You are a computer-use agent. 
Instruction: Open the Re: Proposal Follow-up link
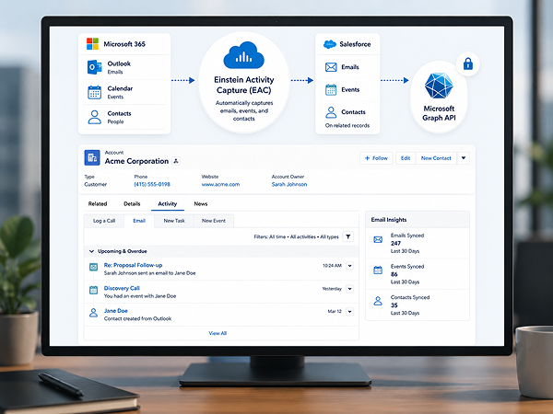pyautogui.click(x=133, y=265)
